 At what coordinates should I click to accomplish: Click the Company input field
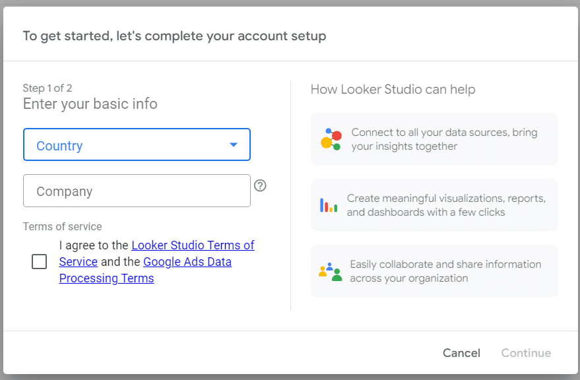137,190
